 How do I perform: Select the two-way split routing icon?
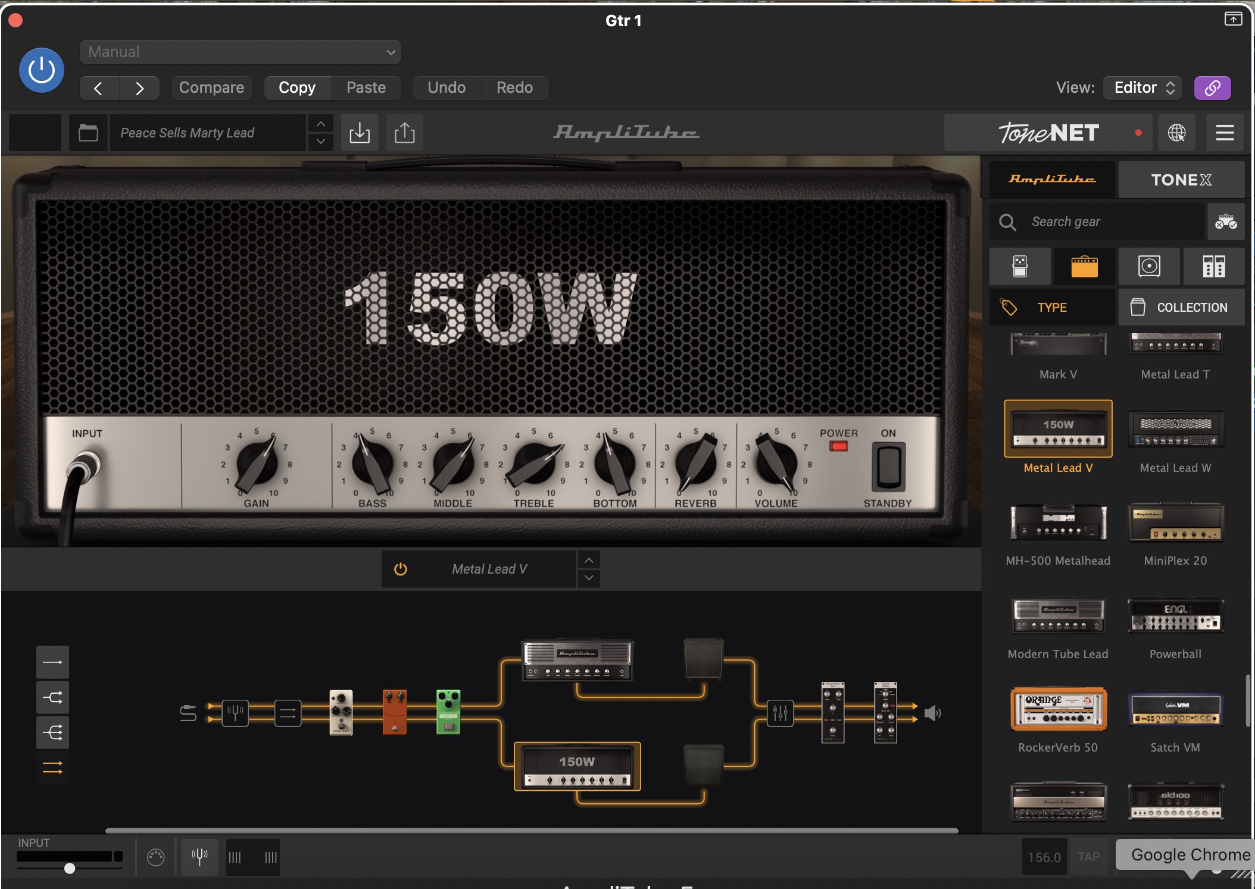(52, 697)
